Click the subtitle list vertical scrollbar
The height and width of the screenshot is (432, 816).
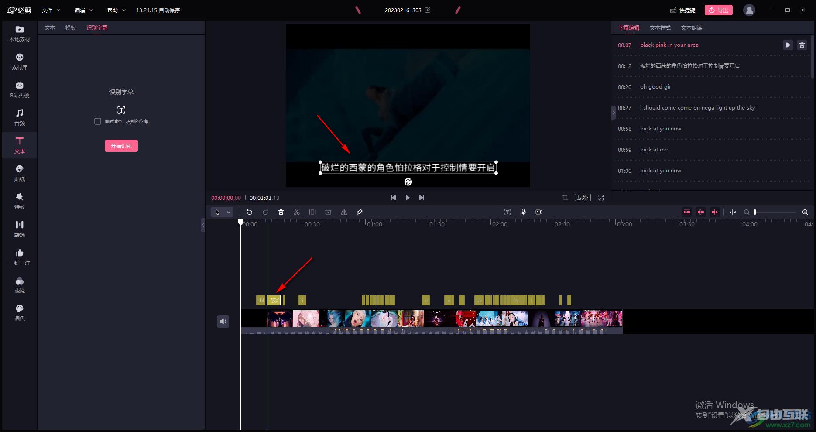(812, 57)
